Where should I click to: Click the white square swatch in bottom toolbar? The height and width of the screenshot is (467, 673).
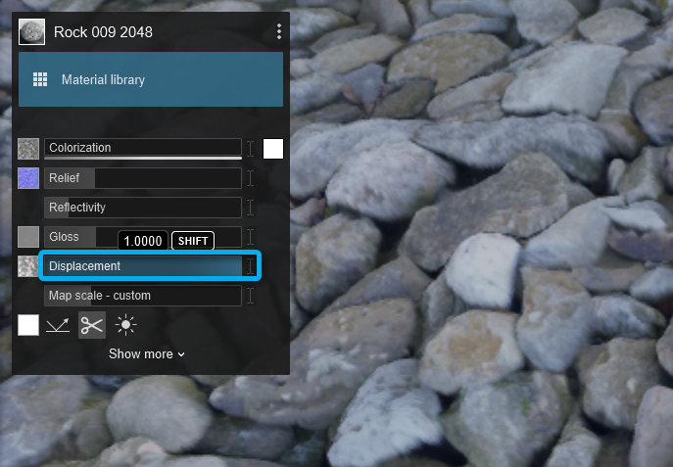(28, 325)
